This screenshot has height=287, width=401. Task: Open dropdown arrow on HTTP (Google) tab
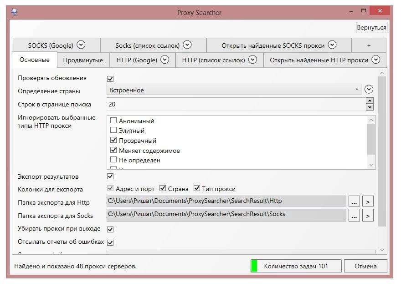165,60
